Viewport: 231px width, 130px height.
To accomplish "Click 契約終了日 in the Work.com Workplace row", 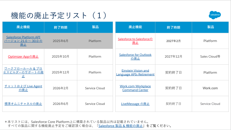I will (x=173, y=88).
